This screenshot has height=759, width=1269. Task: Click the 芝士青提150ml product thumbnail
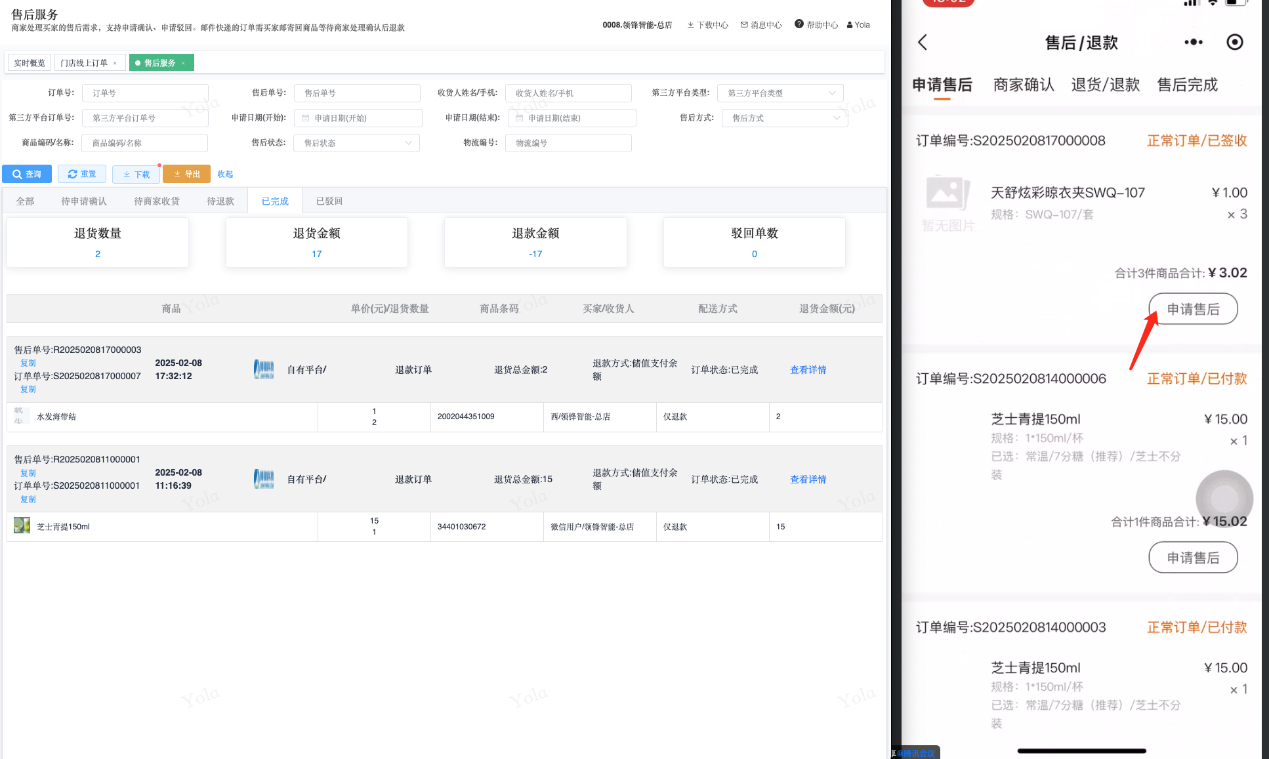pyautogui.click(x=22, y=526)
